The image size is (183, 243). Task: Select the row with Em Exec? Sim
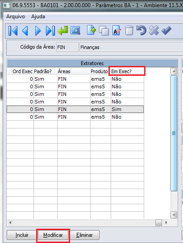click(x=75, y=109)
